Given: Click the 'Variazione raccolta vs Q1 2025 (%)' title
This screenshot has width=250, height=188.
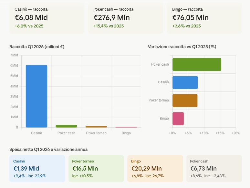Looking at the screenshot, I should (x=182, y=47).
